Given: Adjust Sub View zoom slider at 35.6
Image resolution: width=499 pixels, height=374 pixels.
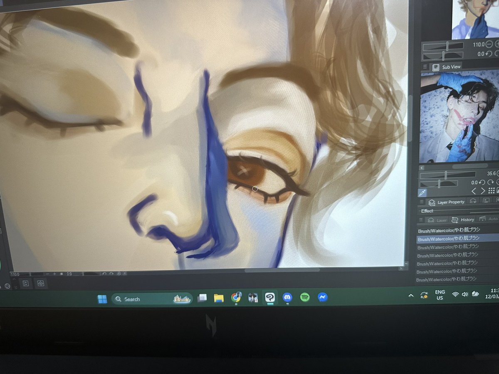Looking at the screenshot, I should (447, 175).
